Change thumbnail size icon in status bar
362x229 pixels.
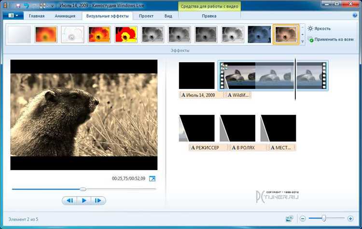[x=289, y=218]
